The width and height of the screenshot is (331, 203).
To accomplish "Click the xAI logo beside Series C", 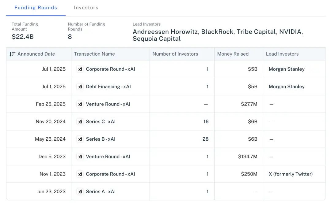I will (80, 122).
